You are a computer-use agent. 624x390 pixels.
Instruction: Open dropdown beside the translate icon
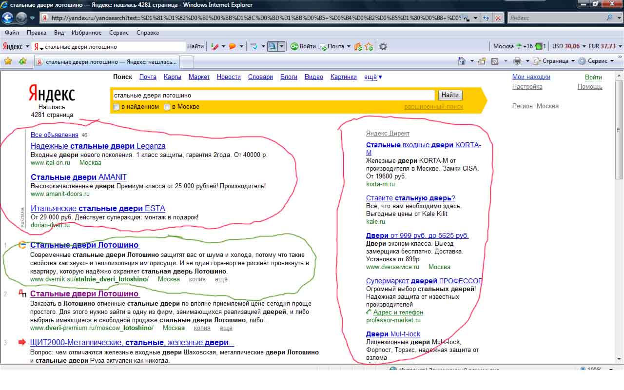click(x=281, y=46)
